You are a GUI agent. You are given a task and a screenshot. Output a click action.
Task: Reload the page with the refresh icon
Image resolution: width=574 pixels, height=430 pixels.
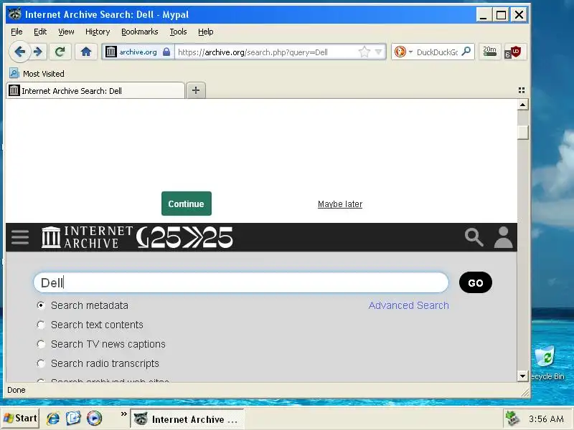tap(60, 52)
